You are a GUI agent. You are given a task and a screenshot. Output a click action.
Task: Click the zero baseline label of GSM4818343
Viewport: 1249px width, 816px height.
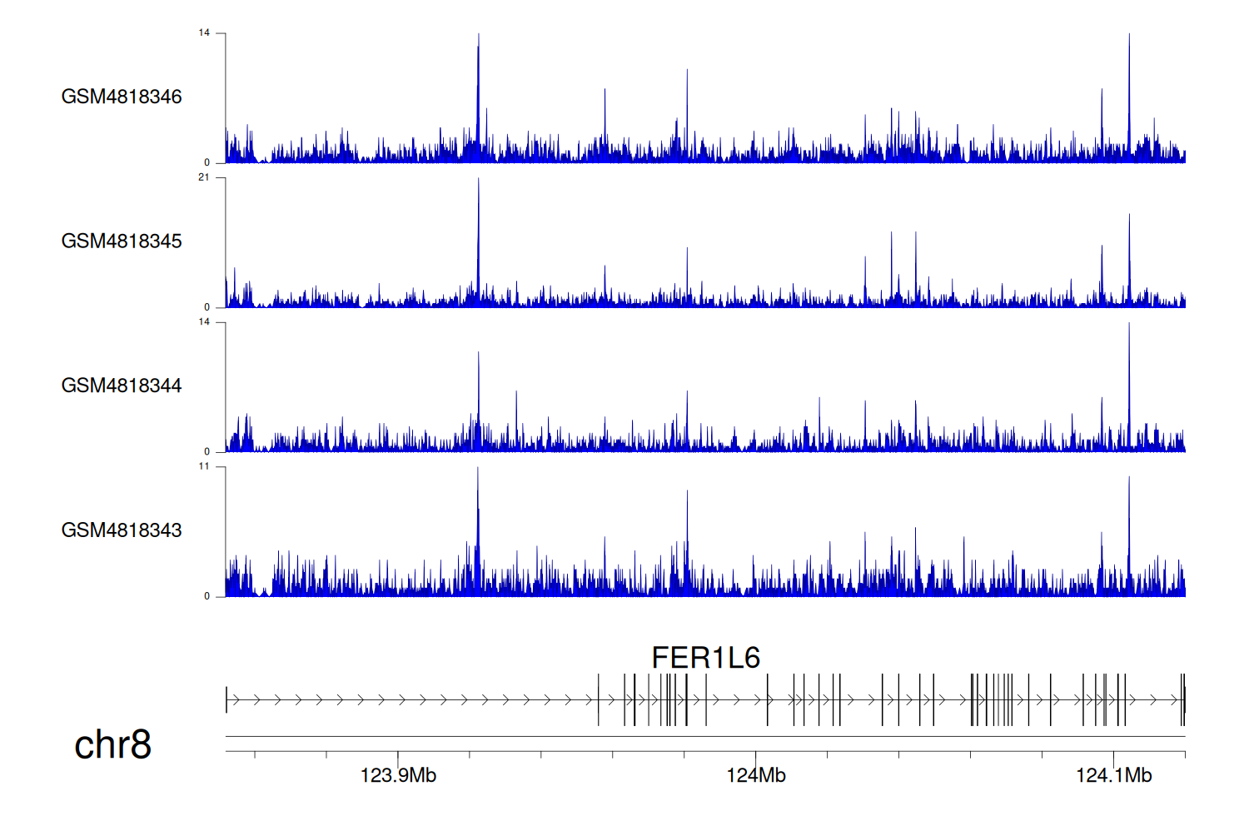pos(207,596)
